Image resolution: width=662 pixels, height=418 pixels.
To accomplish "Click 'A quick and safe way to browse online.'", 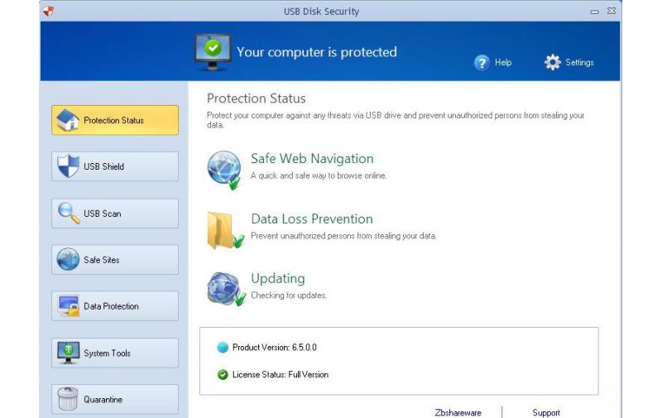I will 319,175.
